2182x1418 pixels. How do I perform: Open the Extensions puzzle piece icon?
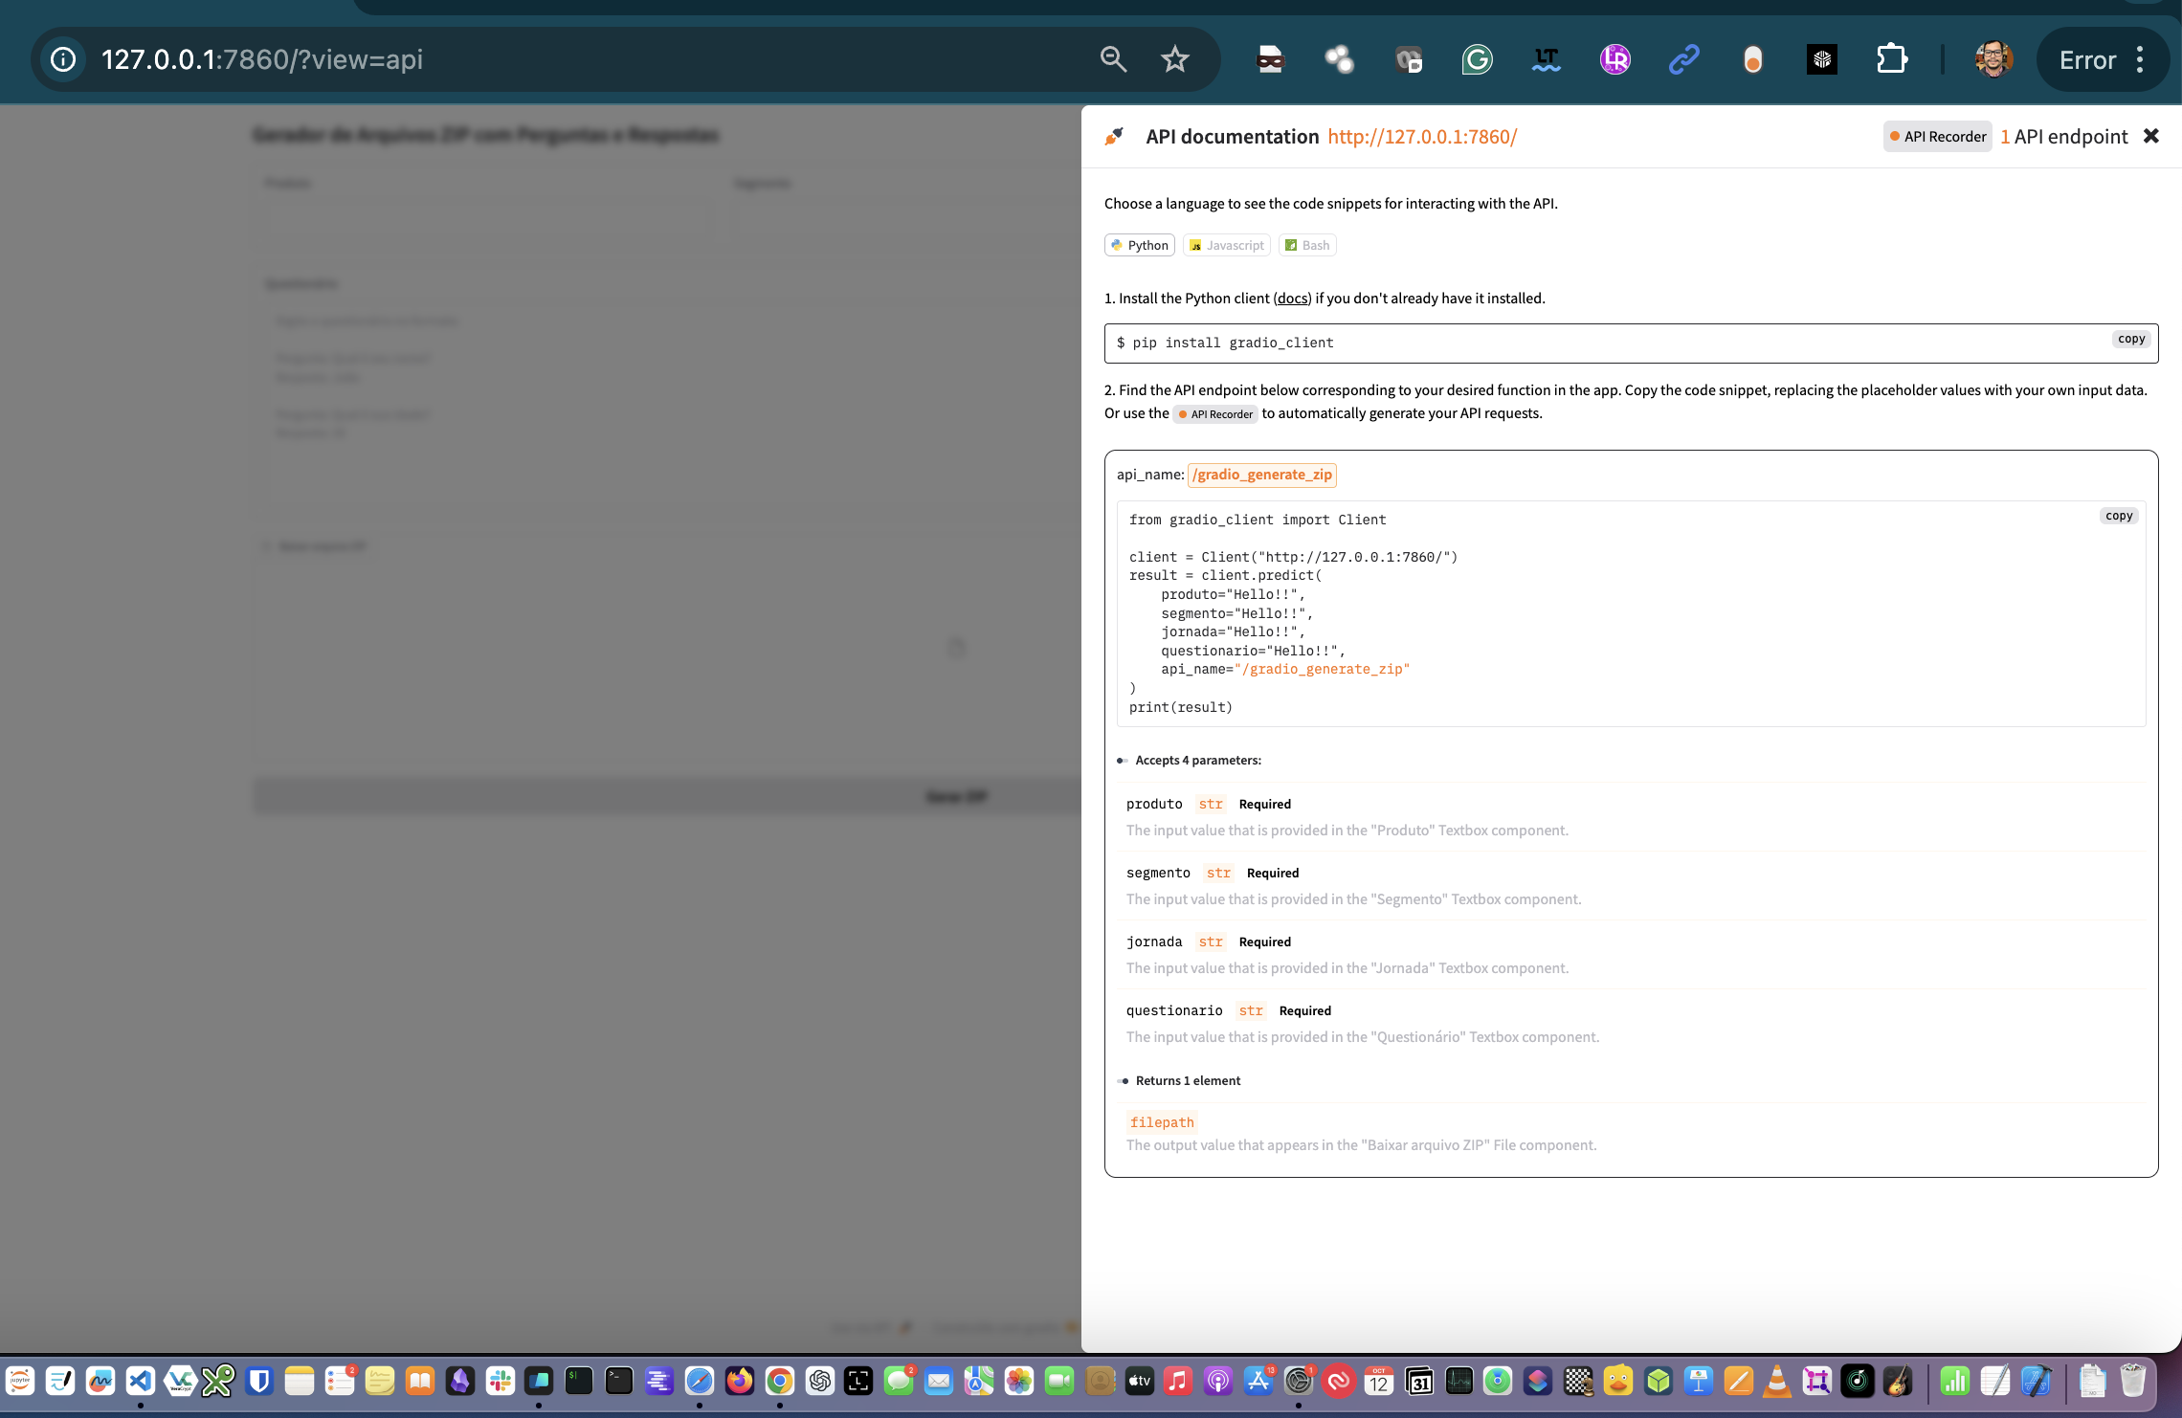coord(1891,59)
